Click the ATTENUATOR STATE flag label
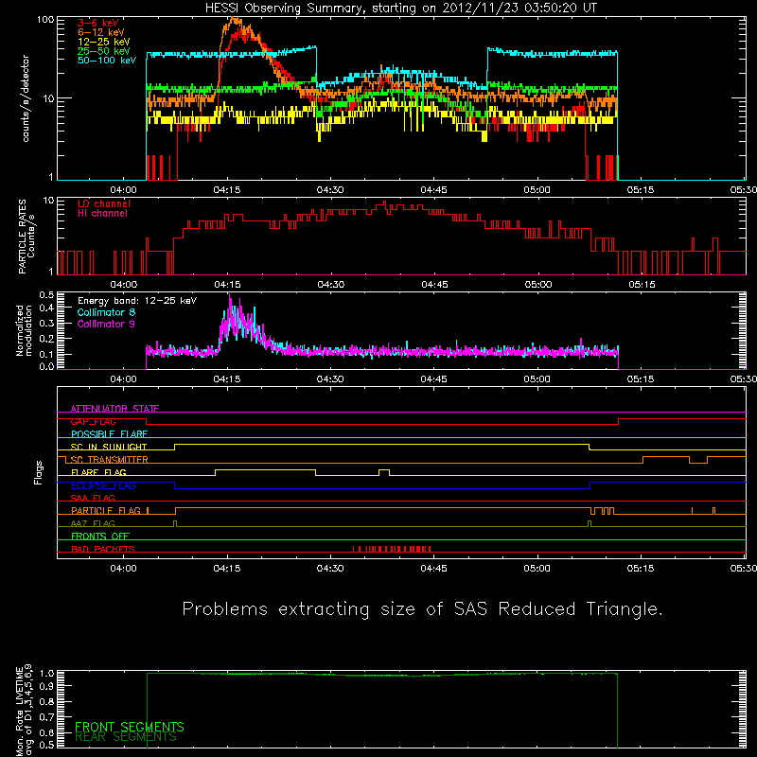 pyautogui.click(x=114, y=409)
